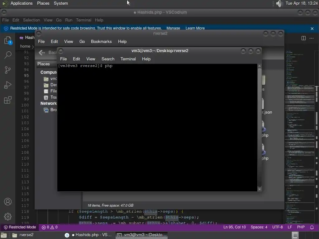Click the home breadcrumb in the editor
Screen dimensions: 319x239
[25, 46]
